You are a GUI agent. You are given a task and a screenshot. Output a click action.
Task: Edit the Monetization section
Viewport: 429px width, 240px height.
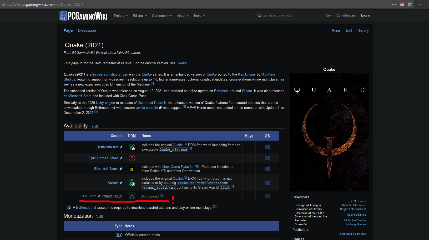click(99, 217)
